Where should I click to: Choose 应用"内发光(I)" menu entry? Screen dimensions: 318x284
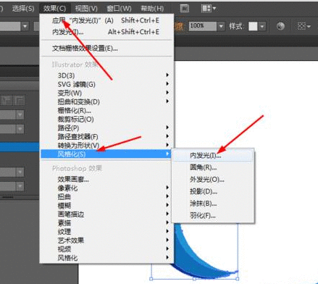[106, 20]
